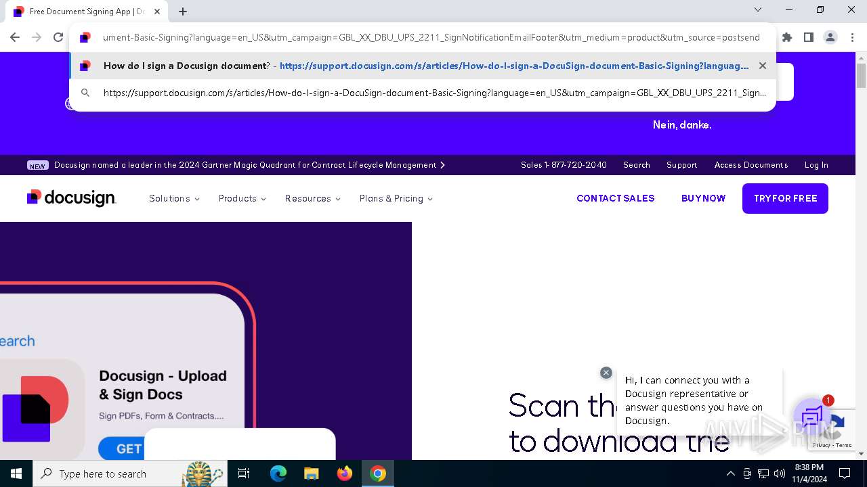Launch Microsoft Edge from the taskbar

pyautogui.click(x=278, y=473)
